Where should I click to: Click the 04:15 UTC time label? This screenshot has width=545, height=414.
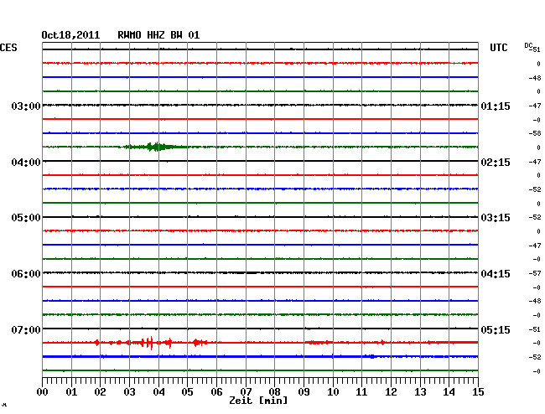[x=496, y=274]
